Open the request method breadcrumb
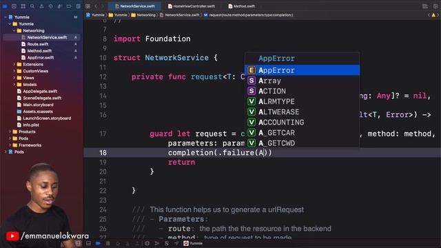This screenshot has height=248, width=441. [248, 15]
